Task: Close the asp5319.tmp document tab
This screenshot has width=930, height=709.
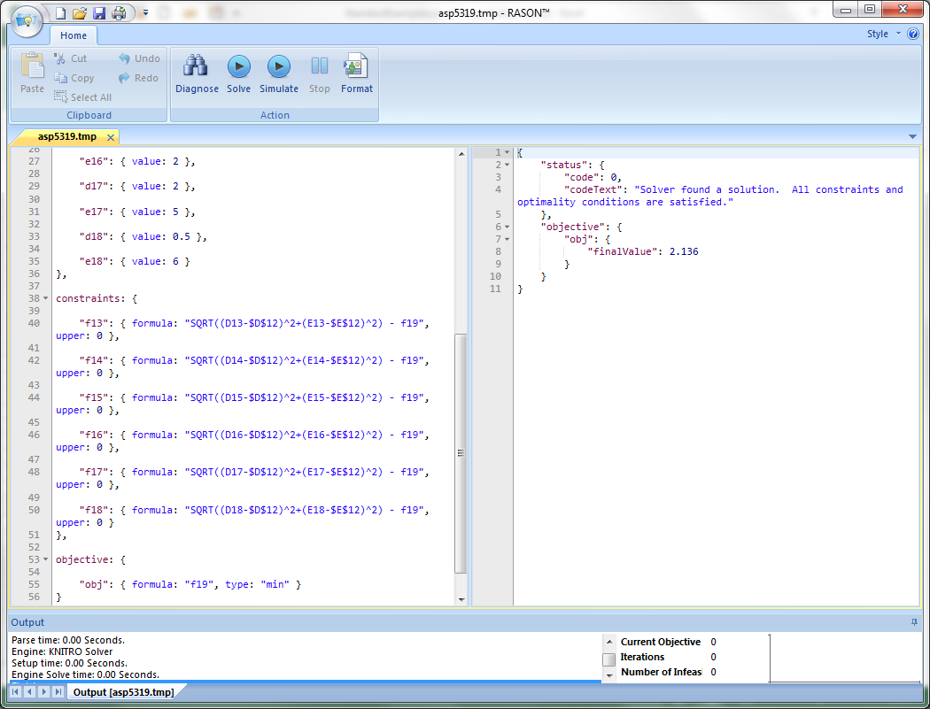Action: click(111, 137)
